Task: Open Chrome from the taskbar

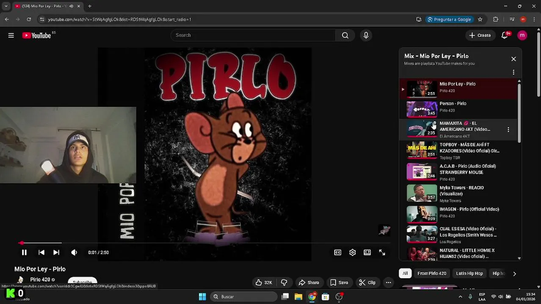Action: [312, 297]
